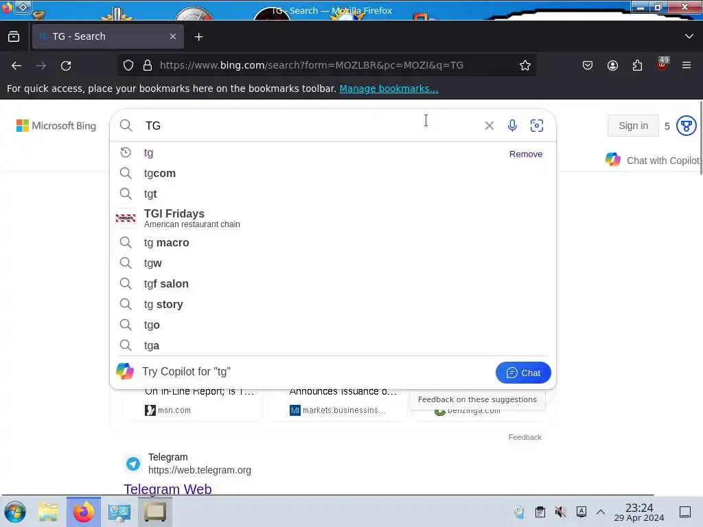Select the 'tg' history suggestion
Screen dimensions: 703x527
(148, 153)
